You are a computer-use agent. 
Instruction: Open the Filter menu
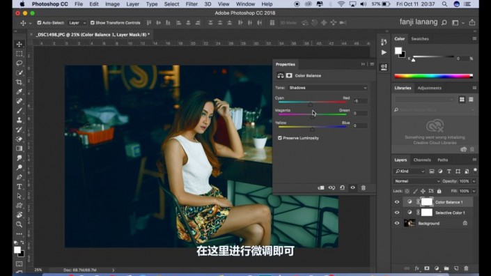[192, 4]
